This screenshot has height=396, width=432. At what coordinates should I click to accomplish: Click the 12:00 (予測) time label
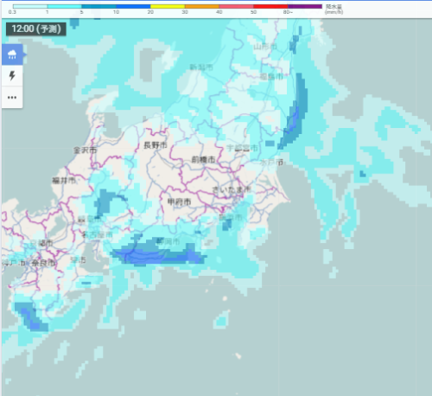(x=36, y=29)
